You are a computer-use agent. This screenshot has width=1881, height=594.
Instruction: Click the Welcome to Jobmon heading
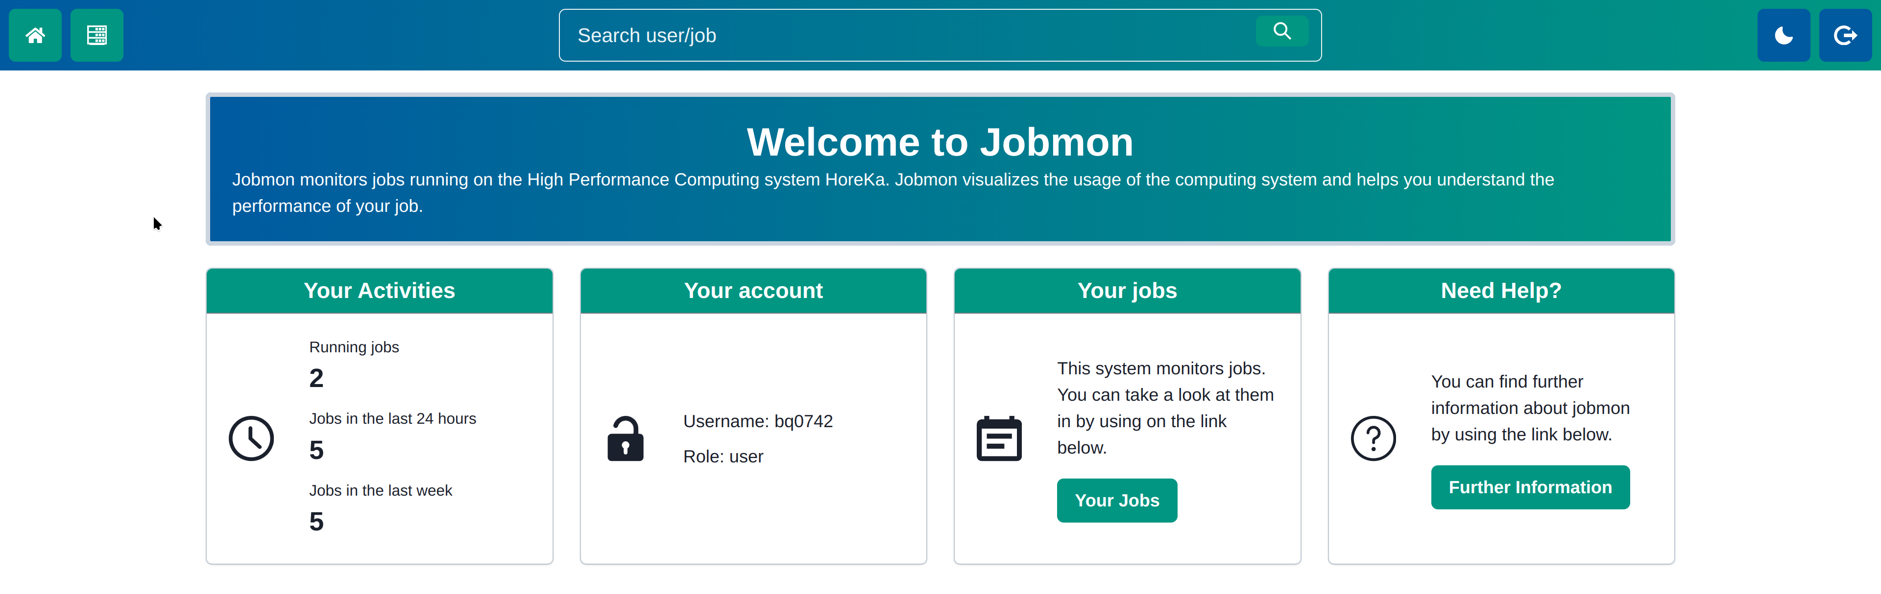coord(940,141)
